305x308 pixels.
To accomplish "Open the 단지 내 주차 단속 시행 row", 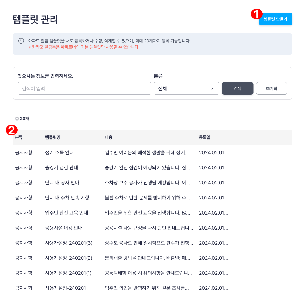I will tap(152, 198).
